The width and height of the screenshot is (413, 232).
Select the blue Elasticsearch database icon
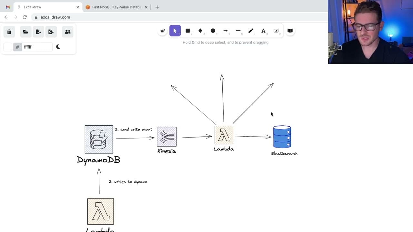click(x=282, y=137)
